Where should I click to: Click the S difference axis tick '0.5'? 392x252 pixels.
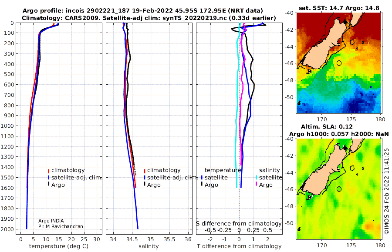tap(268, 230)
